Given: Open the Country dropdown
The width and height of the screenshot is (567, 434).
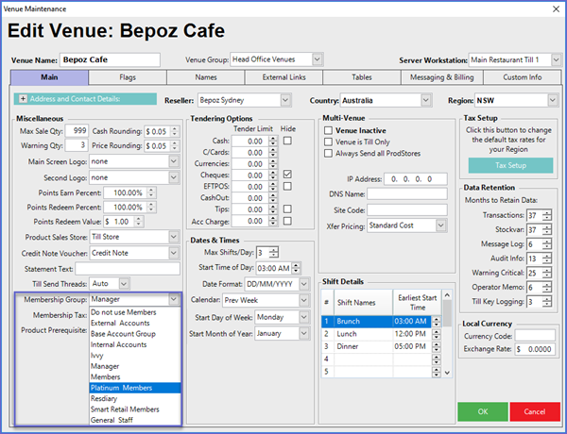Looking at the screenshot, I should pos(426,100).
